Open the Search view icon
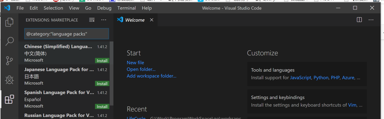Screen dimensions: 384x119 9,41
